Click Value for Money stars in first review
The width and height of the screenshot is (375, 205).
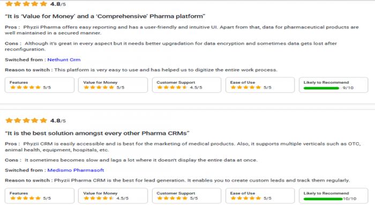coord(99,87)
